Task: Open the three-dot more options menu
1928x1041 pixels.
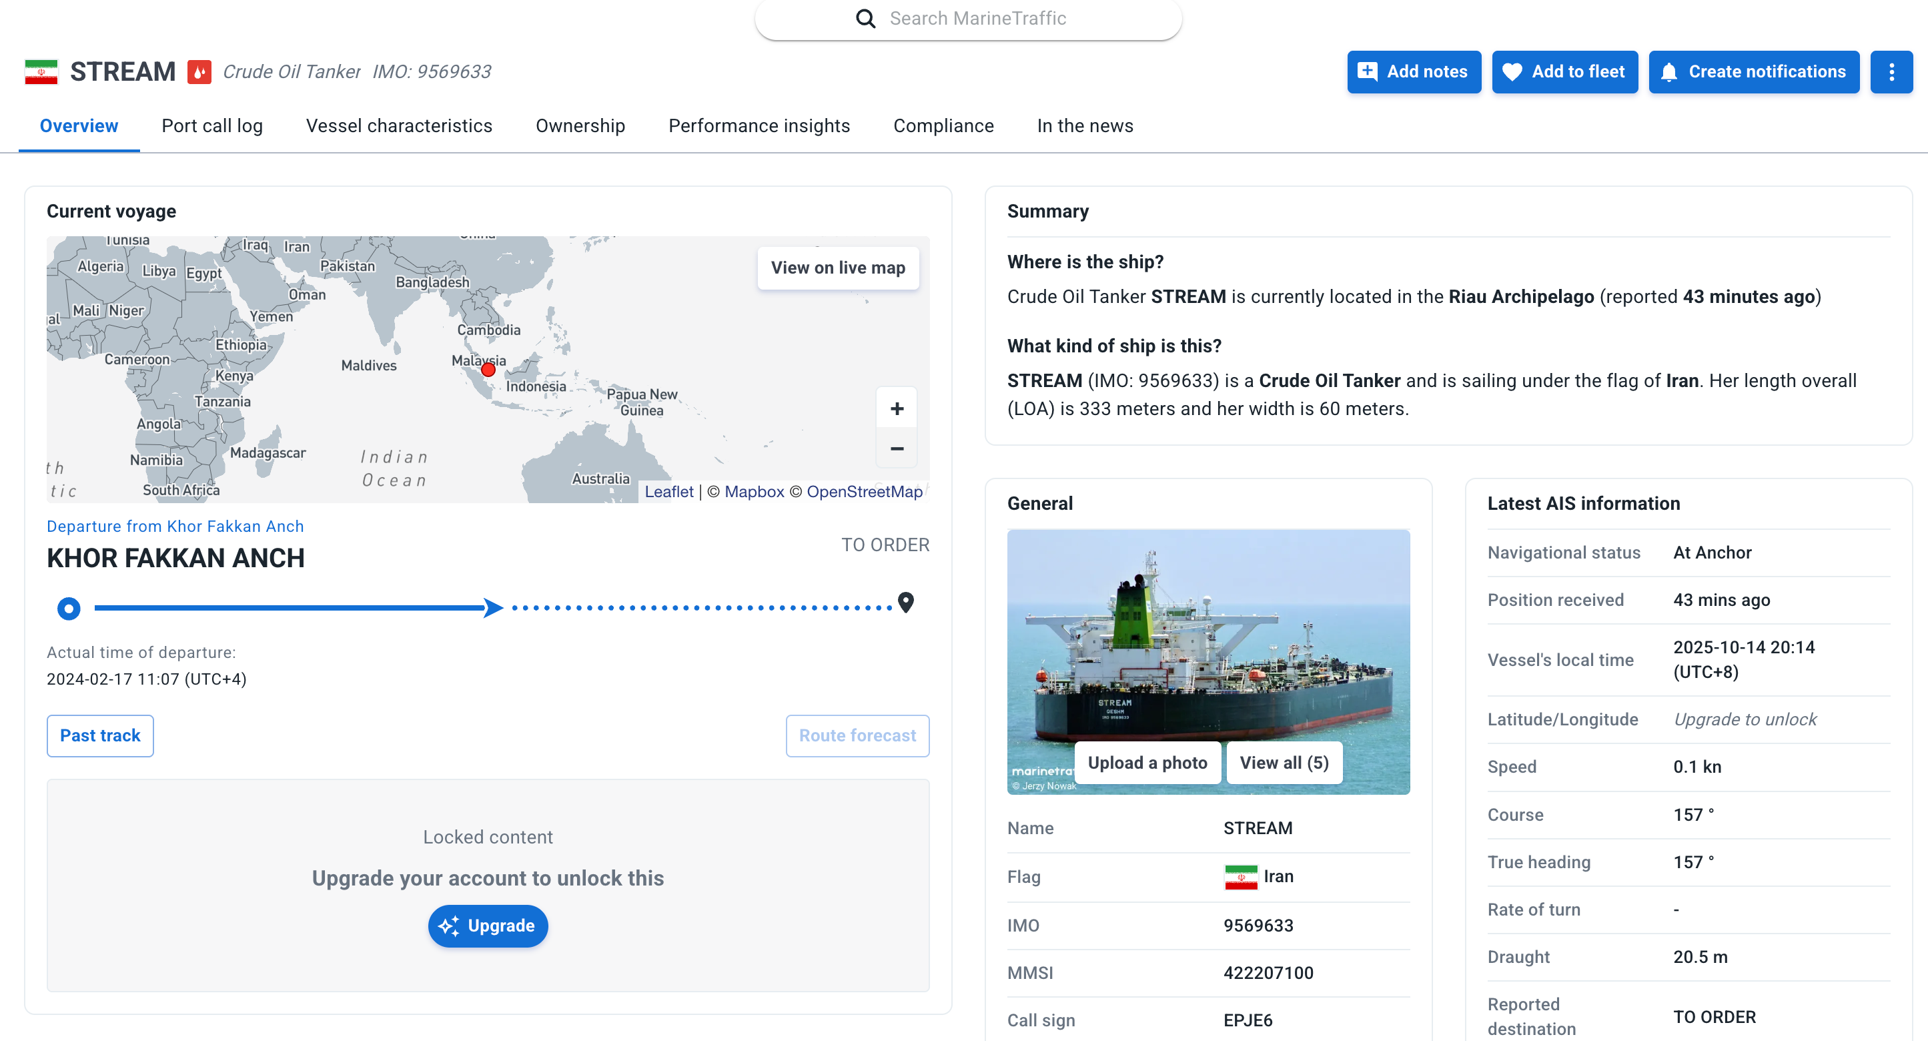Action: pyautogui.click(x=1891, y=72)
